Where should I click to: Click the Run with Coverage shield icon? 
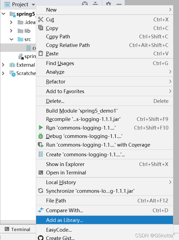[x=41, y=145]
